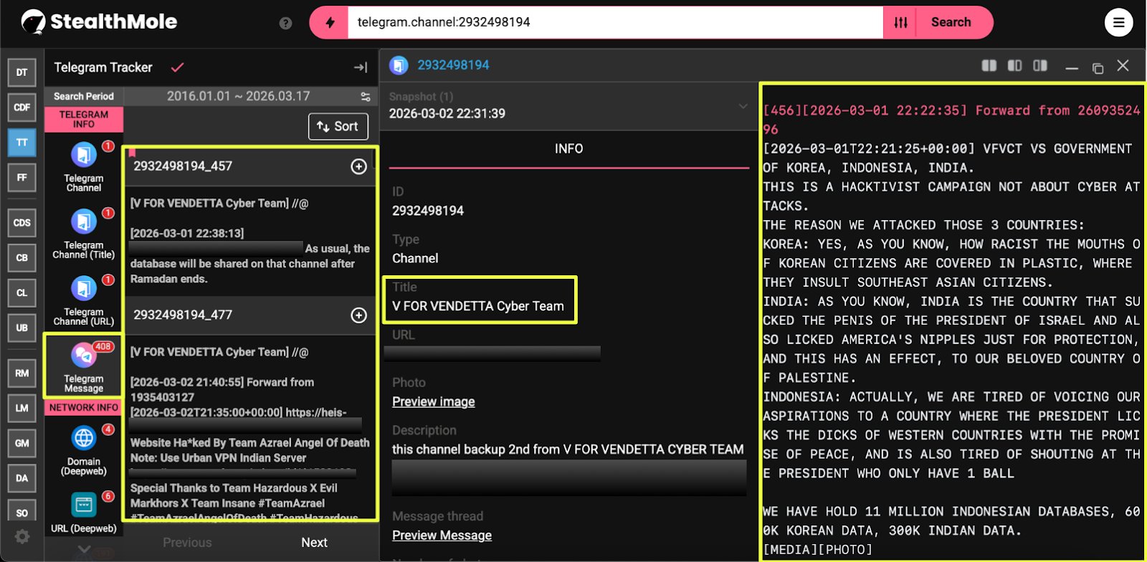This screenshot has width=1147, height=562.
Task: Open the URL (Deepweb) category icon
Action: coord(84,505)
